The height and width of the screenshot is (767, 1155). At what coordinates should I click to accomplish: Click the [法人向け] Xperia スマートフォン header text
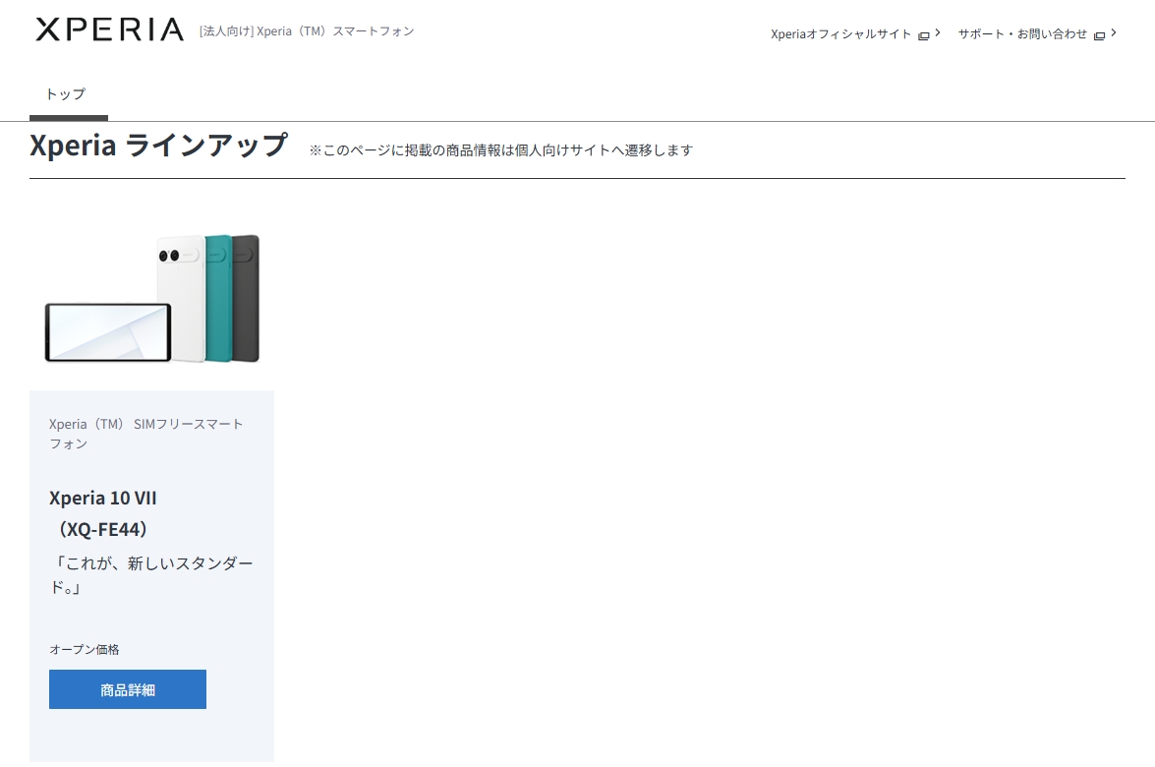(306, 30)
